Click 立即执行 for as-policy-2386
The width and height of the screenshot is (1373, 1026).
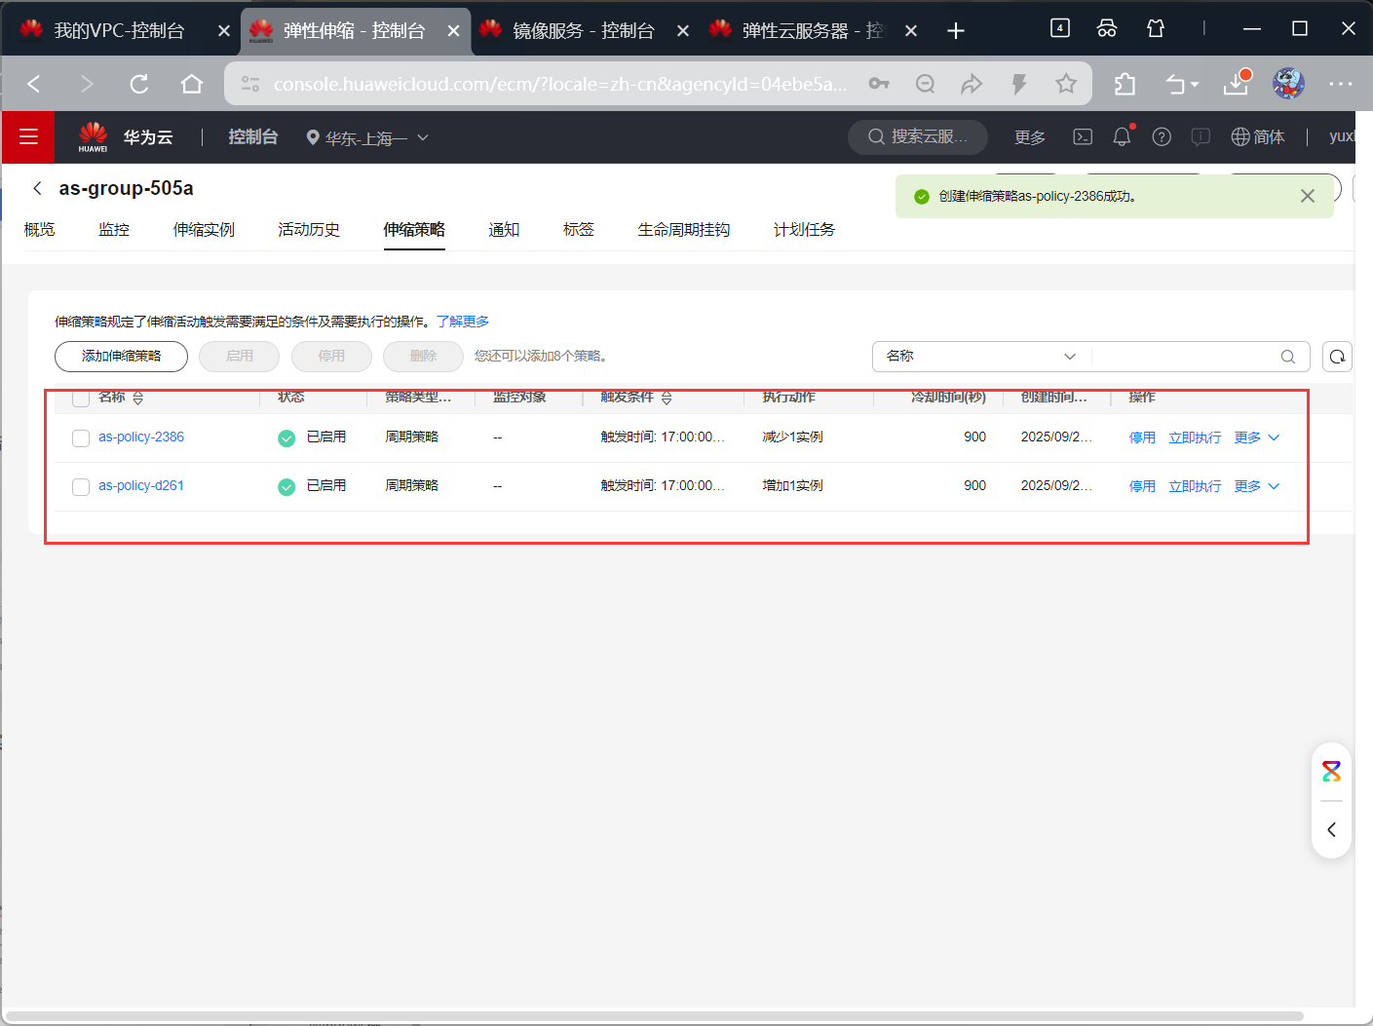point(1195,437)
